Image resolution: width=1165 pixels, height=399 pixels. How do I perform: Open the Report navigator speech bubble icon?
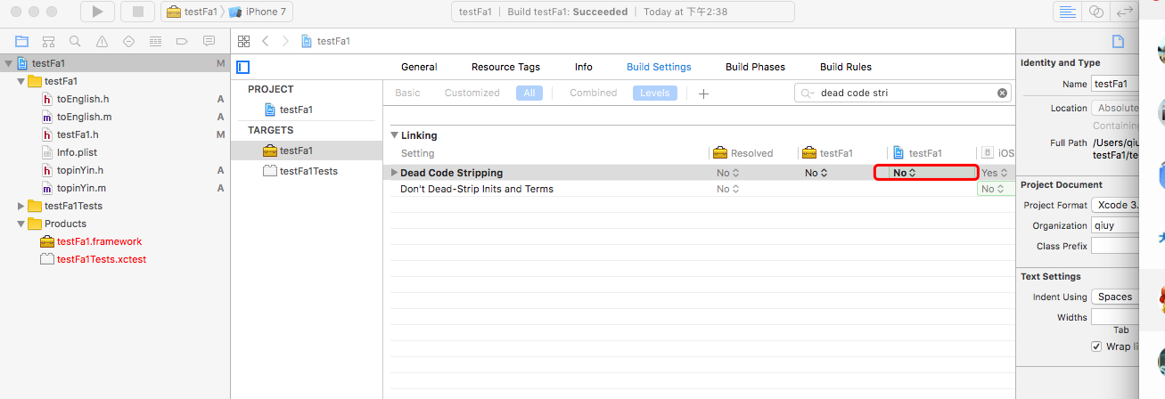[209, 41]
